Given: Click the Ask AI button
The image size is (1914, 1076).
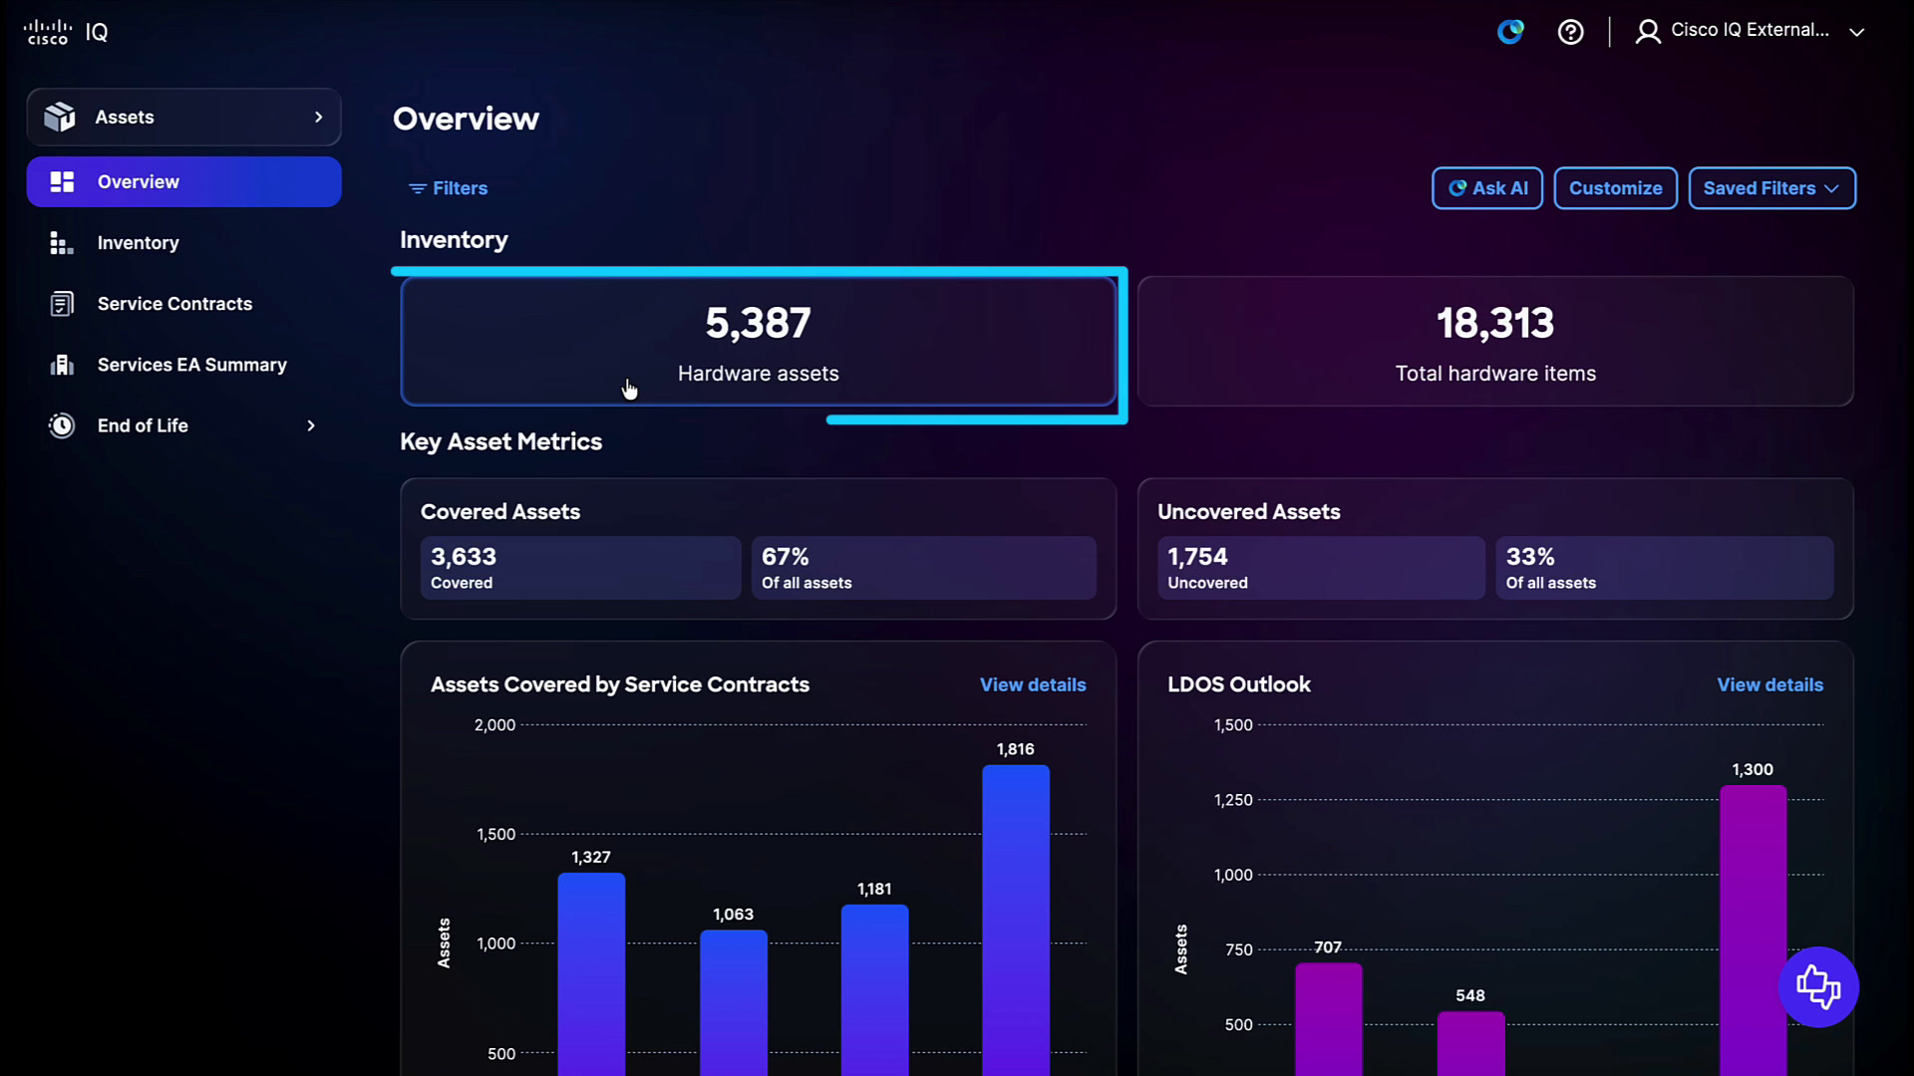Looking at the screenshot, I should pos(1487,188).
